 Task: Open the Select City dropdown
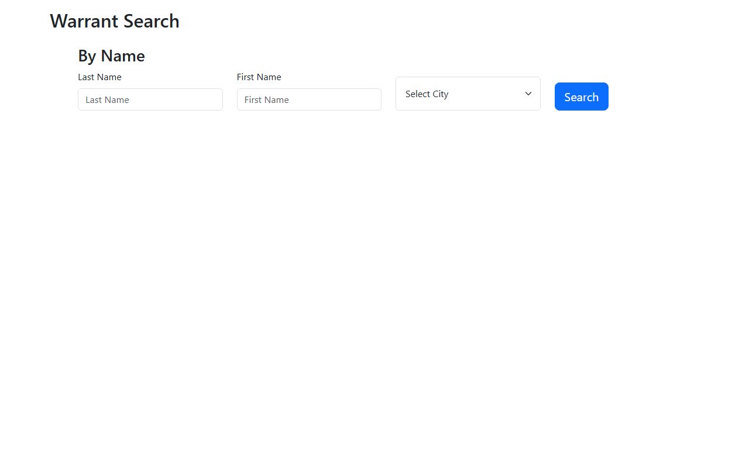[x=468, y=94]
